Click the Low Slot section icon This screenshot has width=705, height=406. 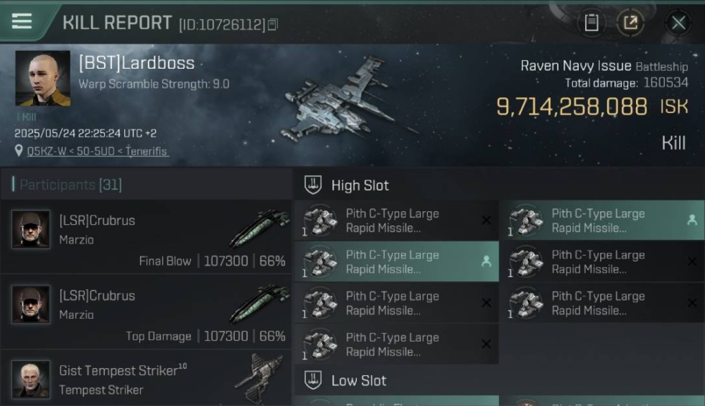pyautogui.click(x=313, y=380)
